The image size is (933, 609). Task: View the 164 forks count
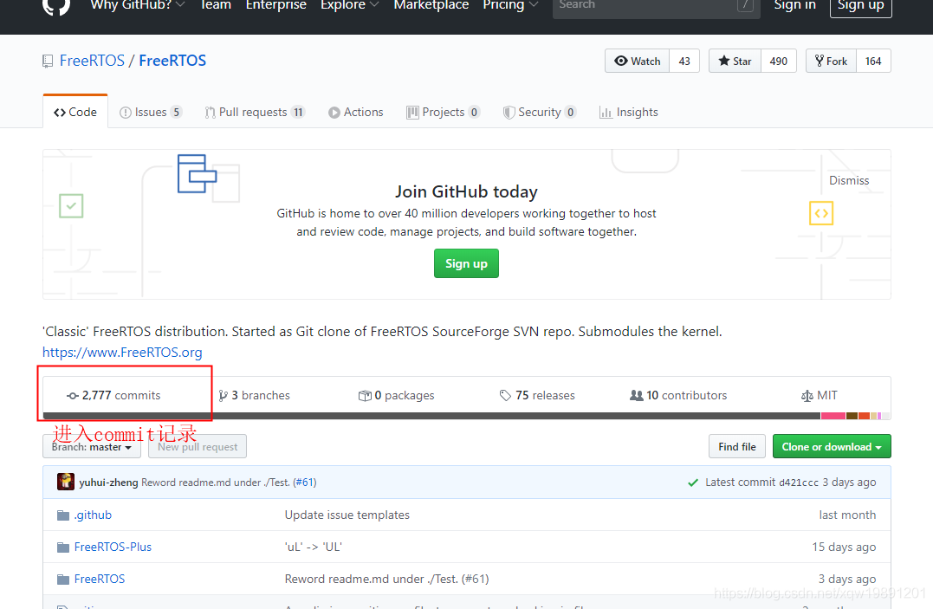[x=873, y=61]
